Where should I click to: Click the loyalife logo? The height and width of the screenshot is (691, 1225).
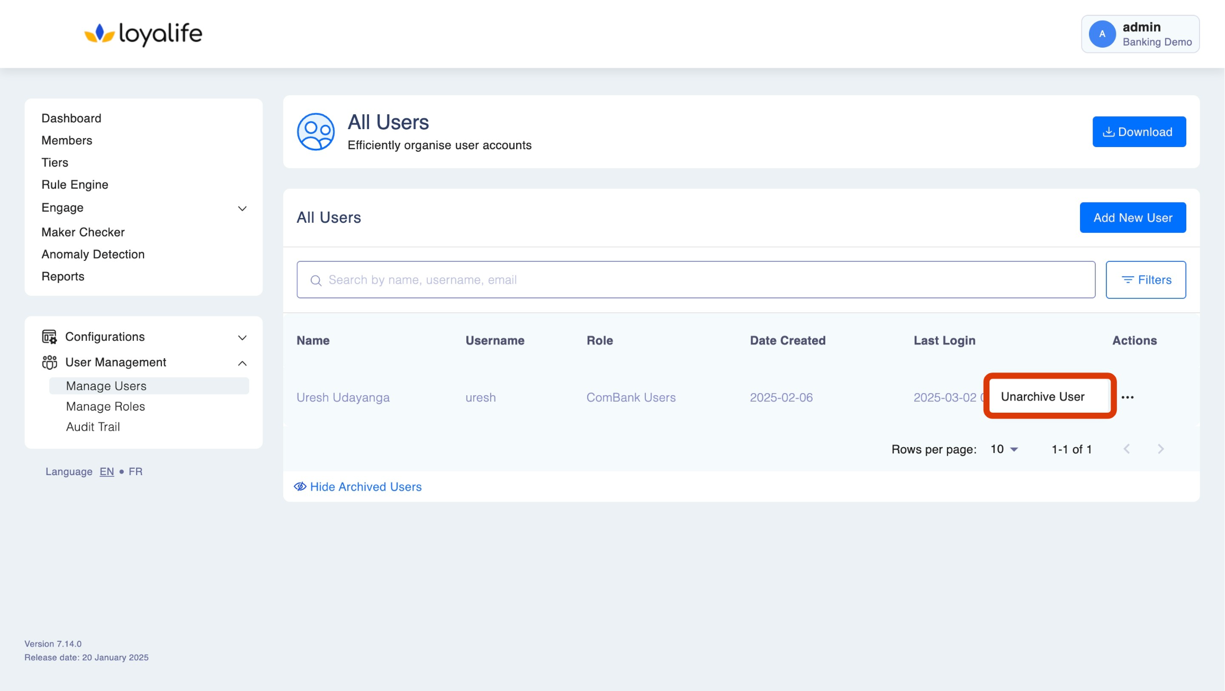pos(143,34)
